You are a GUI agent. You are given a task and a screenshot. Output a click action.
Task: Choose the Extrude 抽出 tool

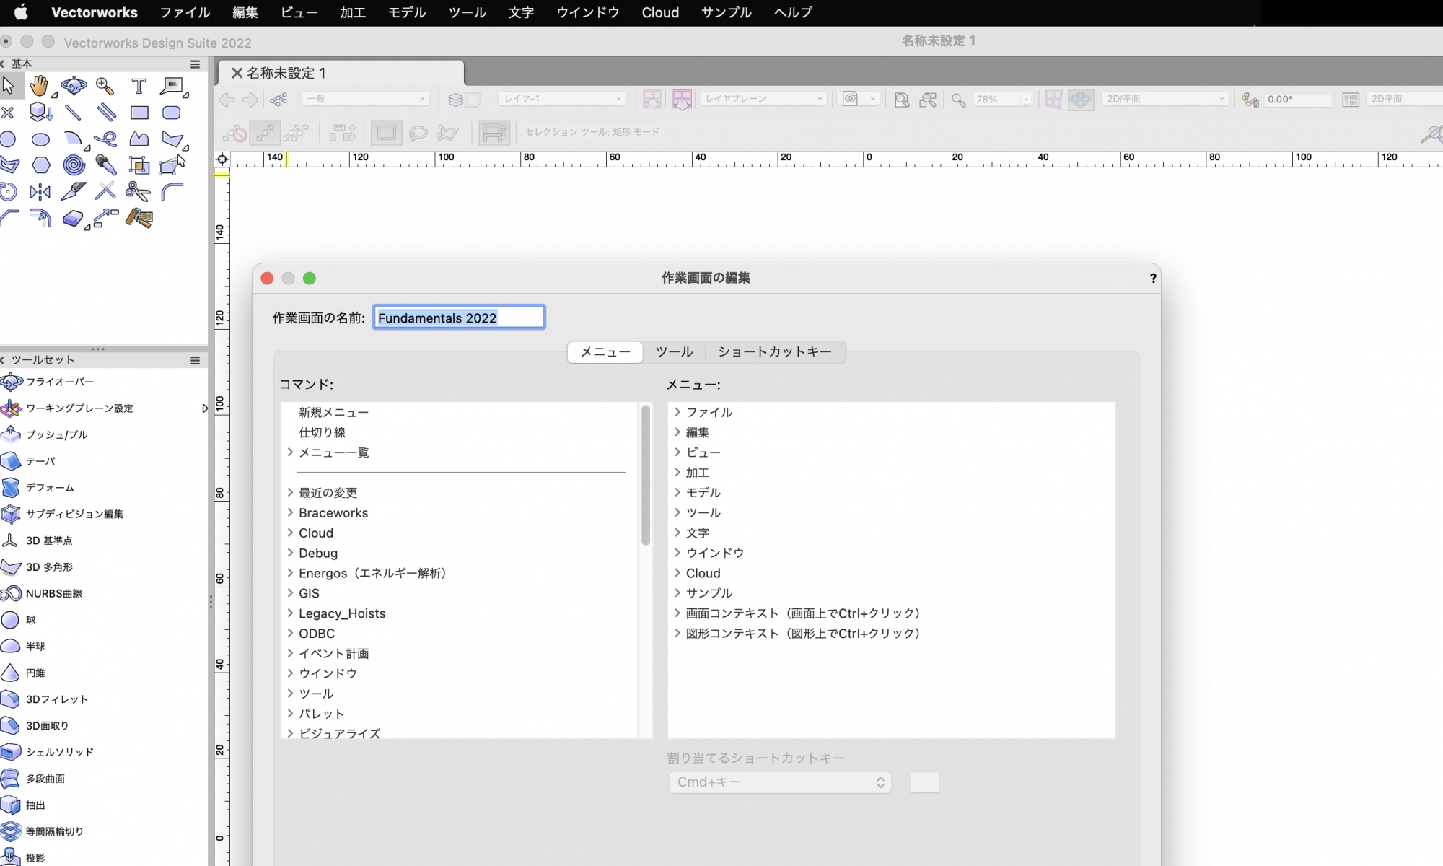click(35, 805)
